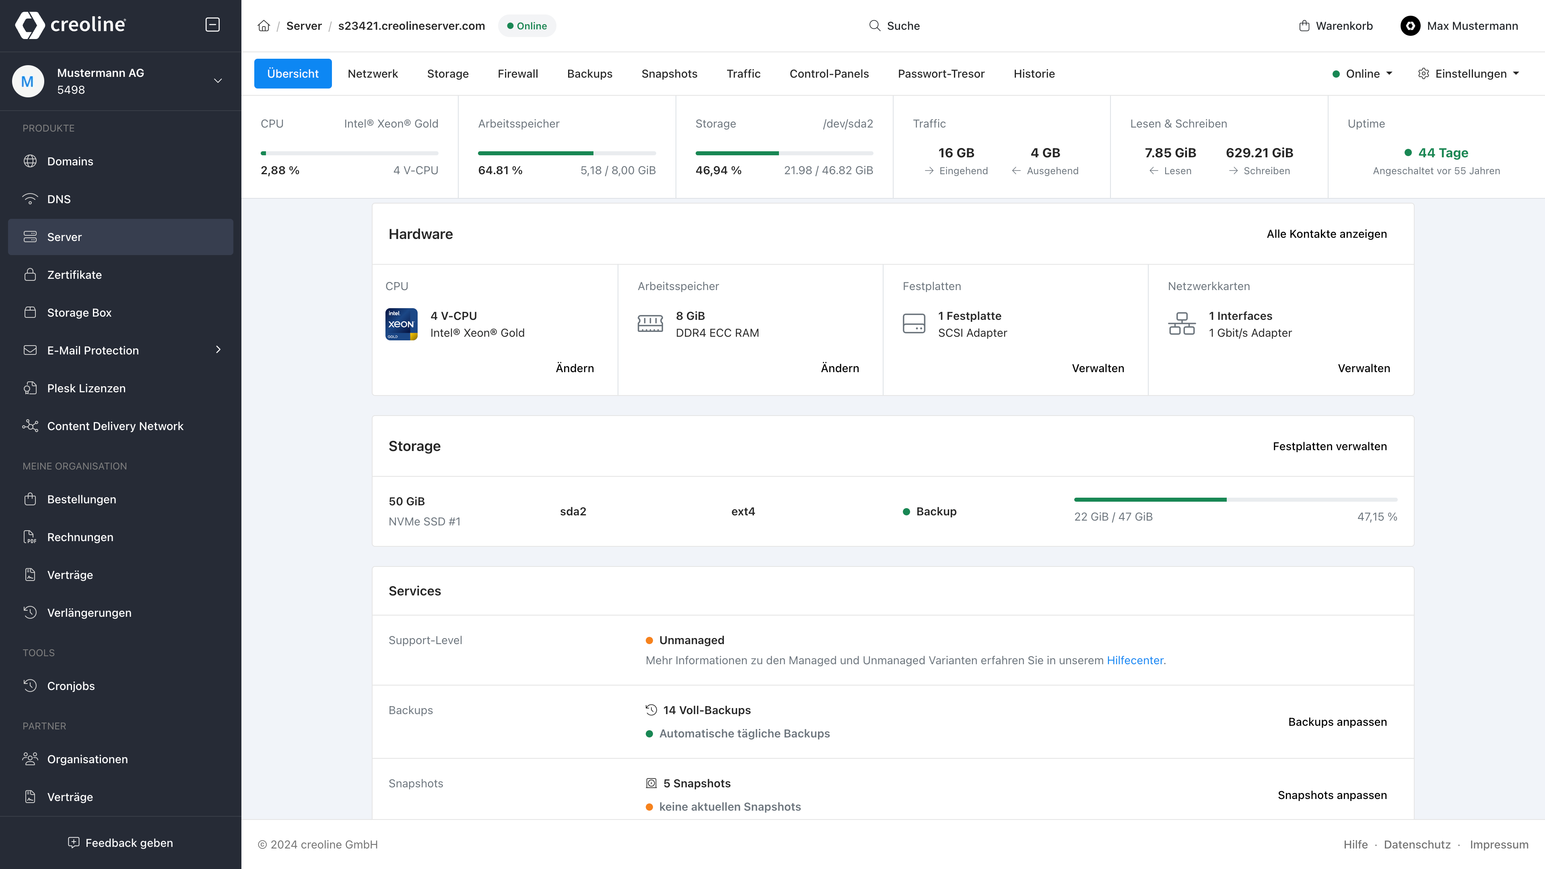Open the Online status dropdown
1545x869 pixels.
[1363, 73]
